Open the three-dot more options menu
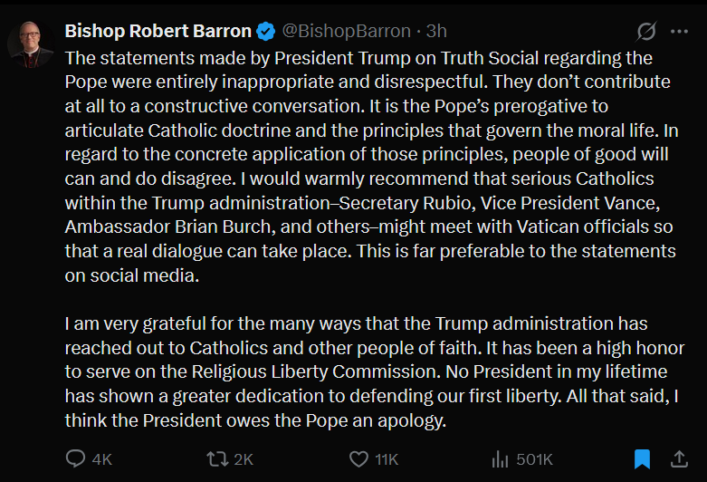Viewport: 707px width, 482px height. 679,32
